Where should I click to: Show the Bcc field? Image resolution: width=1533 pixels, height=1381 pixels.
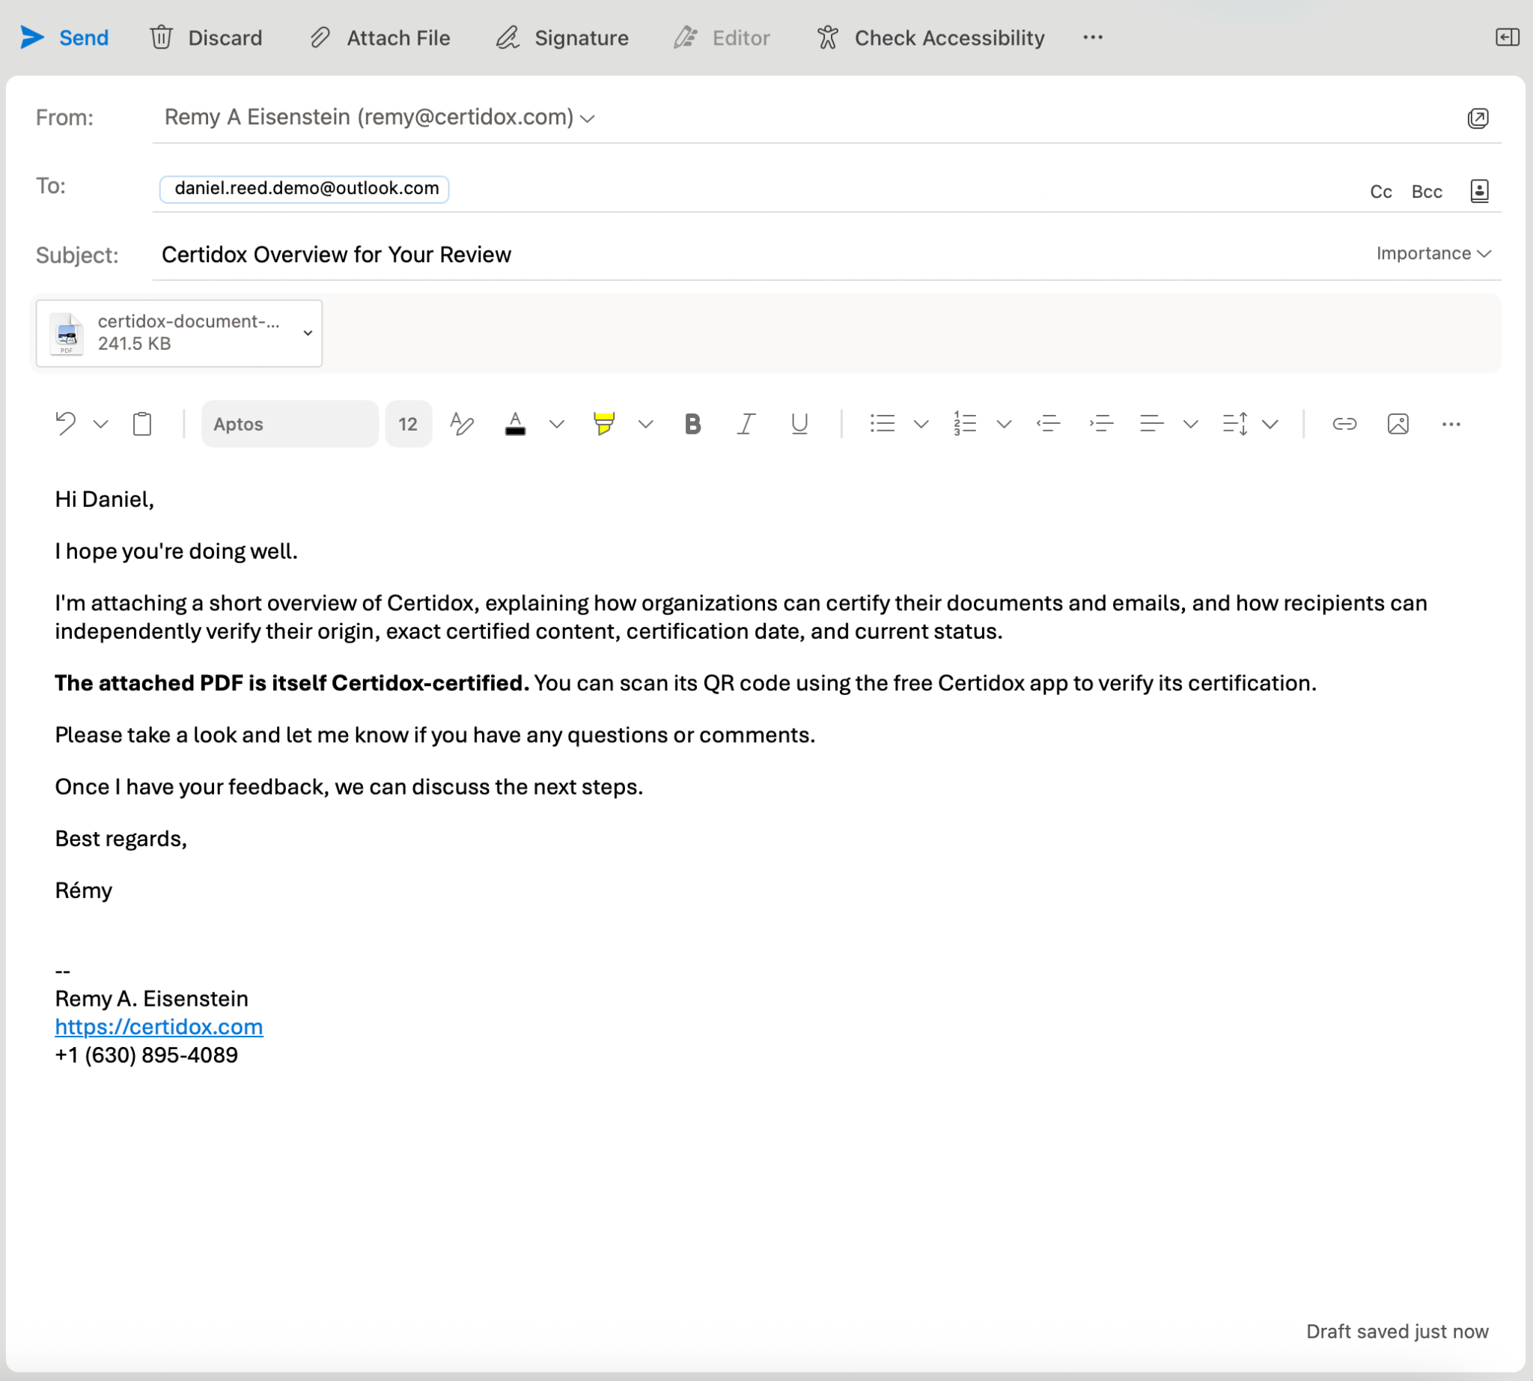1426,191
